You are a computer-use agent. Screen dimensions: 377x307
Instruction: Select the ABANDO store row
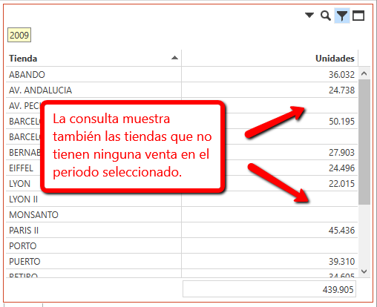tap(182, 74)
